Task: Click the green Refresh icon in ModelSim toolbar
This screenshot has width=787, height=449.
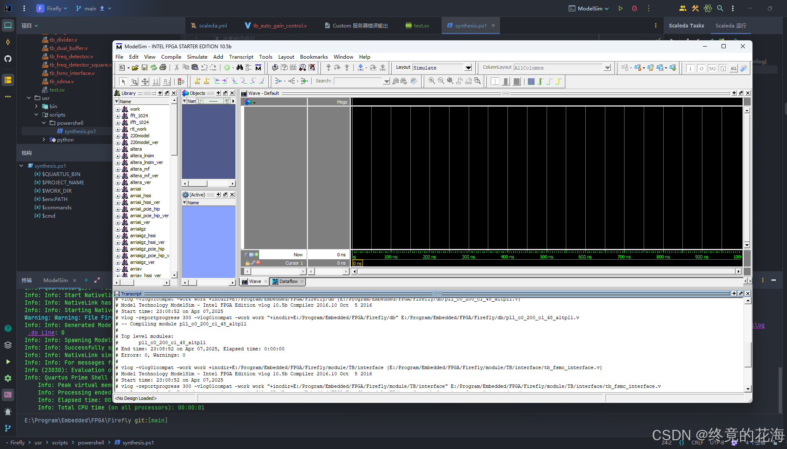Action: (154, 67)
